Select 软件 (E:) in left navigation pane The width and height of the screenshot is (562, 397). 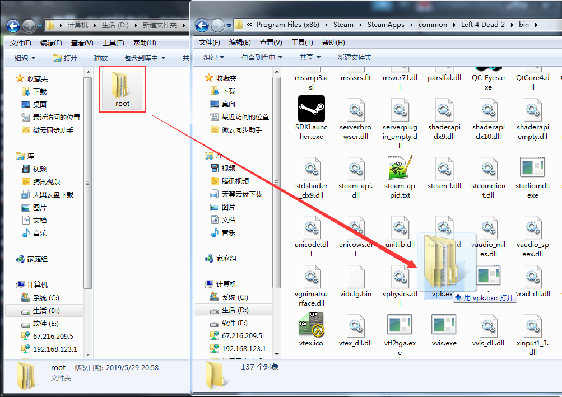click(x=45, y=324)
